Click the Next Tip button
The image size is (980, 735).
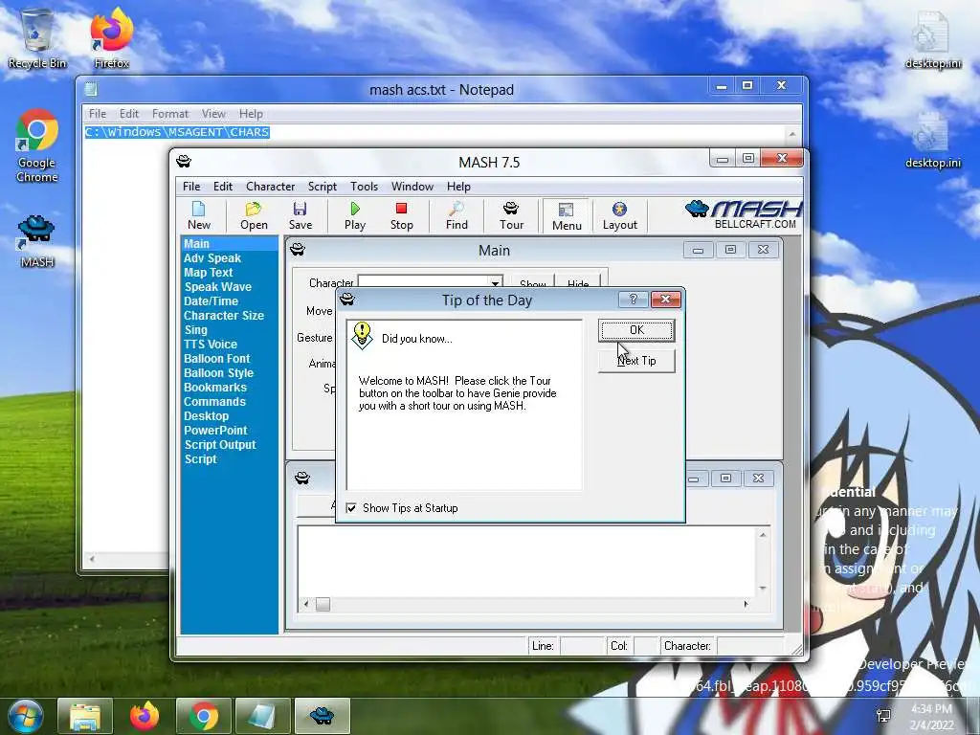click(636, 361)
